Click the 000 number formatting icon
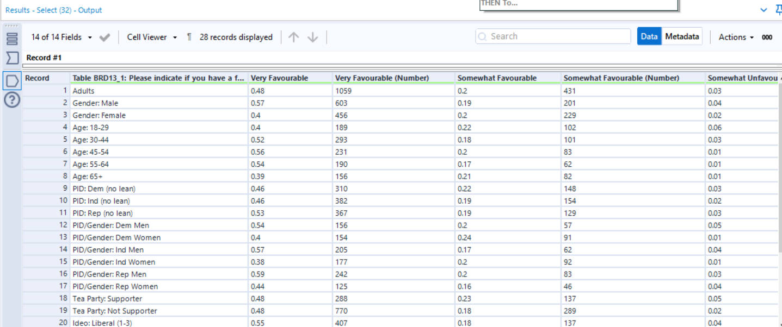The height and width of the screenshot is (327, 782). point(767,37)
